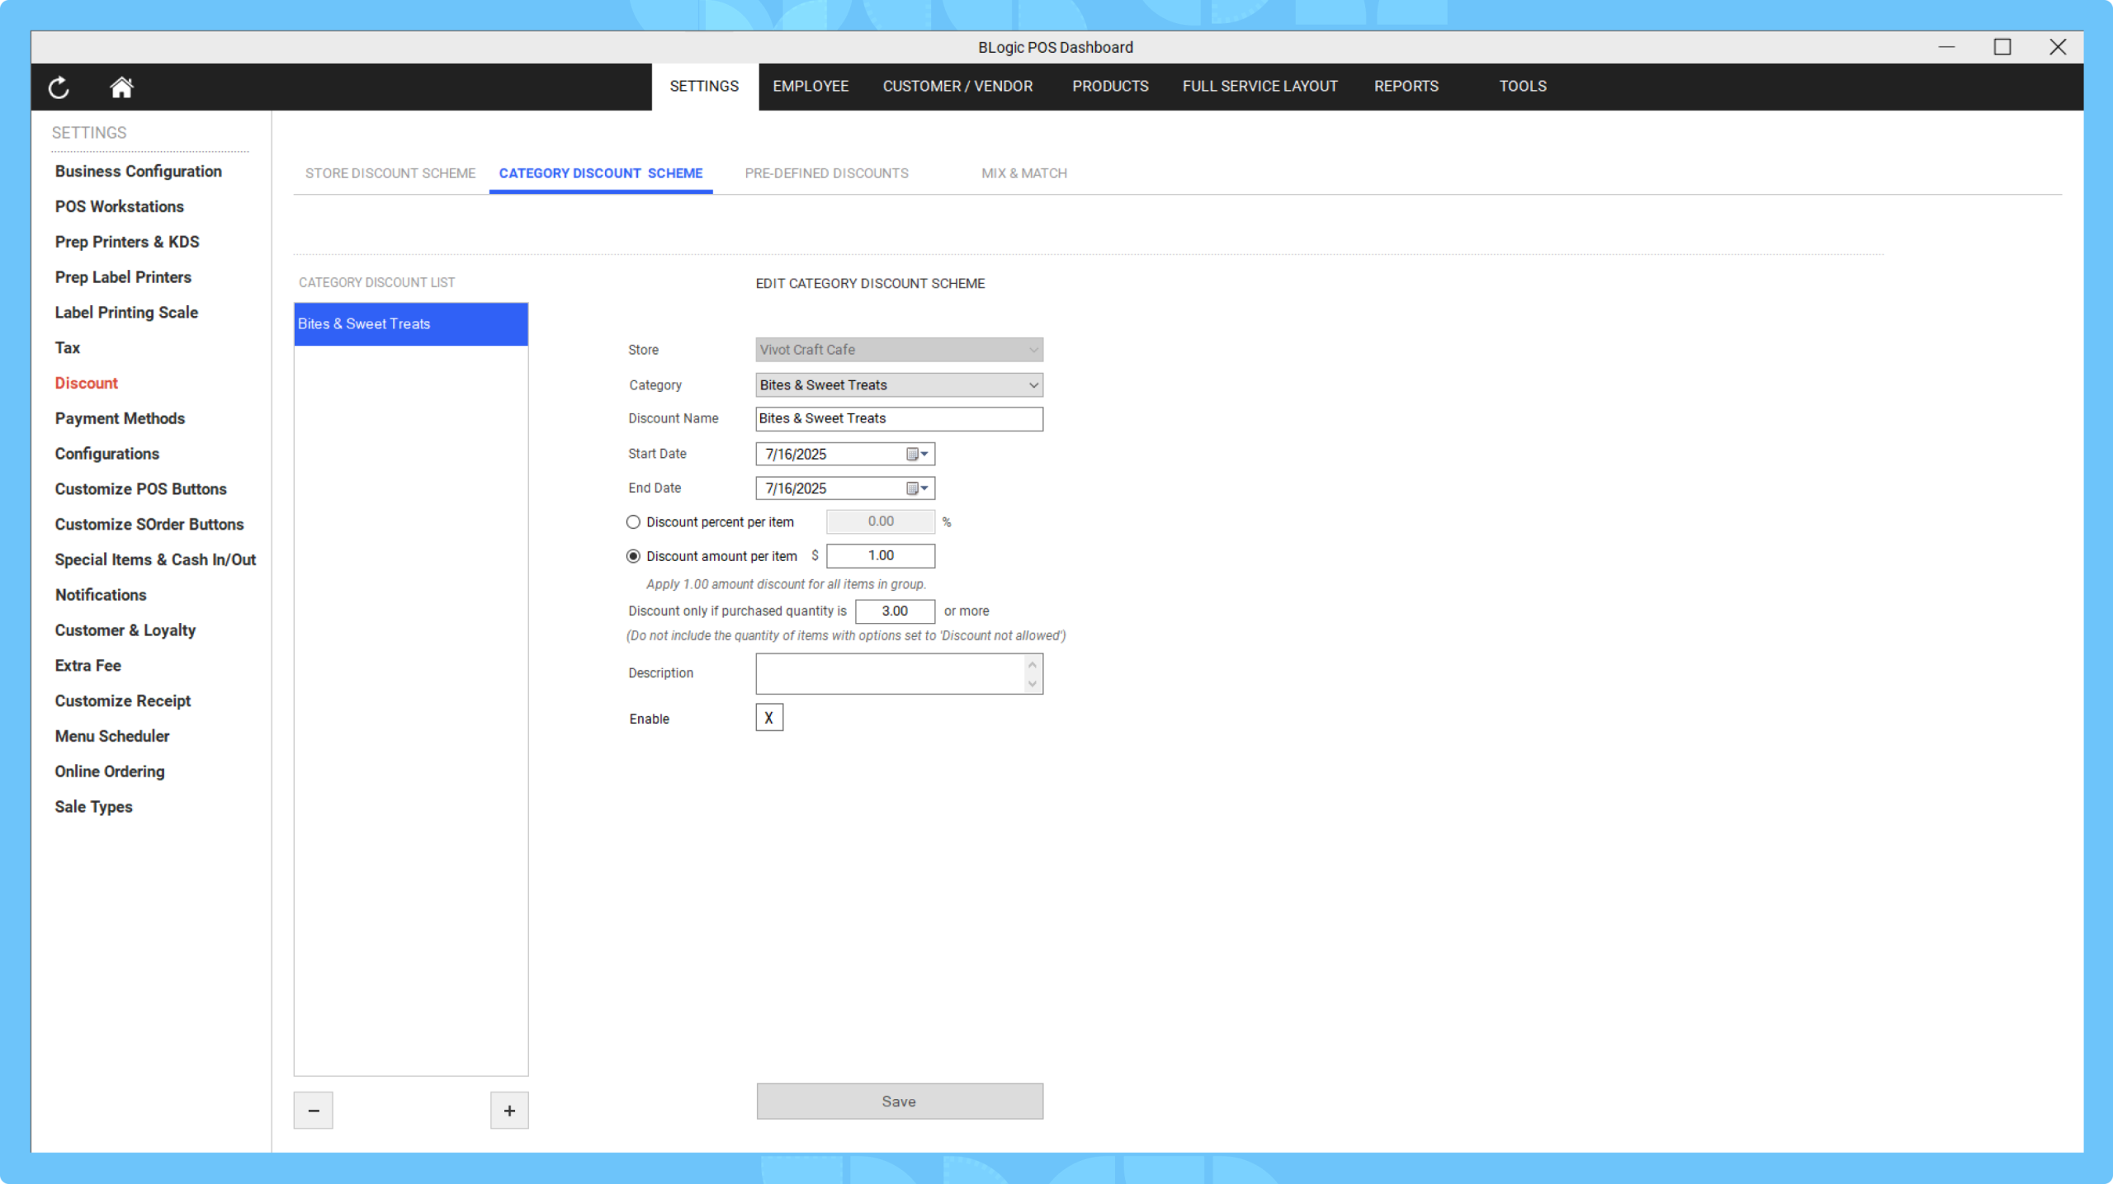Open Tax settings
Image resolution: width=2113 pixels, height=1184 pixels.
[x=68, y=347]
